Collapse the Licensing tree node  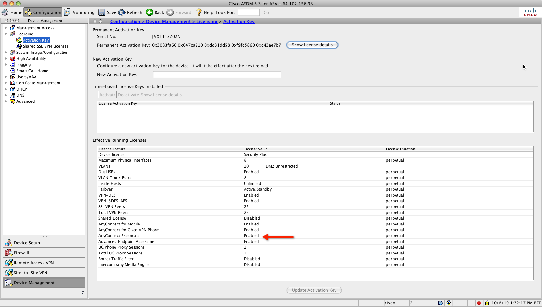pos(6,34)
